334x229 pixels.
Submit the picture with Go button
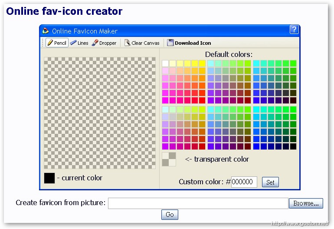click(x=170, y=215)
